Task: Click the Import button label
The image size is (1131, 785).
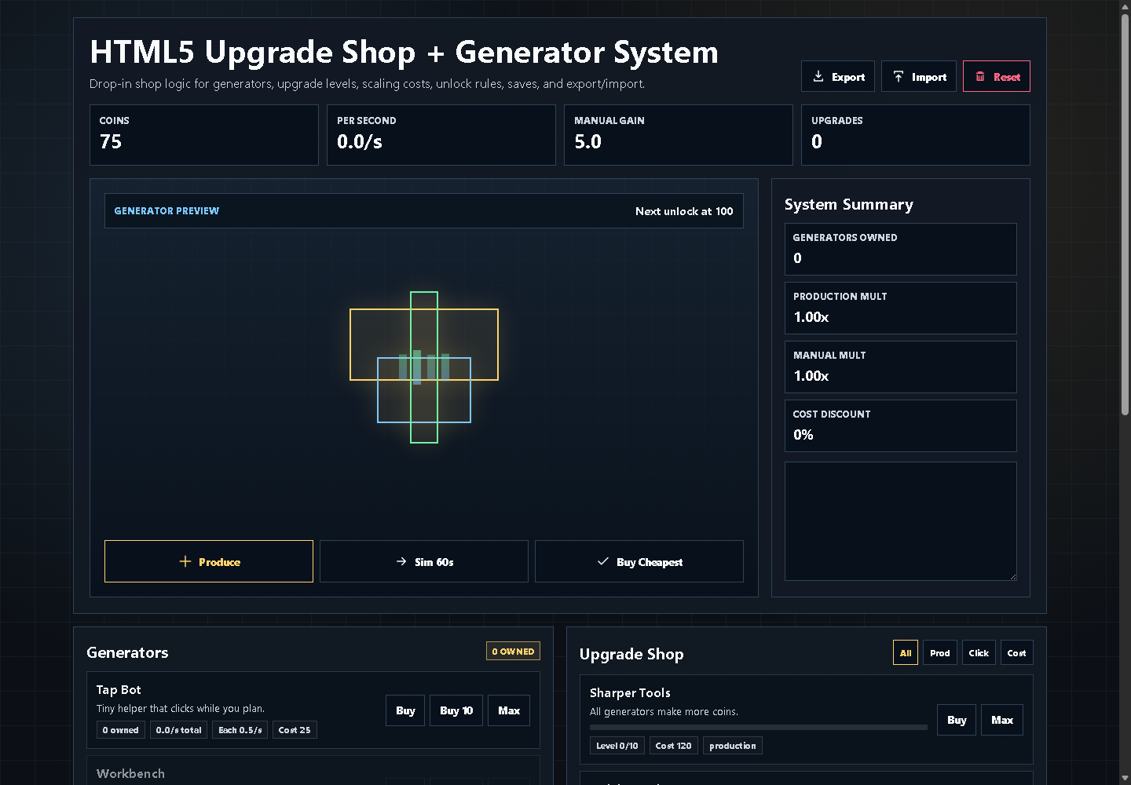Action: pos(929,77)
